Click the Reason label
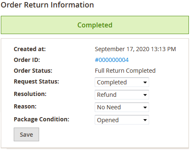 click(x=25, y=106)
